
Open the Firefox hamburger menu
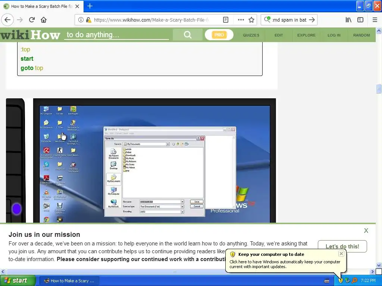(375, 20)
